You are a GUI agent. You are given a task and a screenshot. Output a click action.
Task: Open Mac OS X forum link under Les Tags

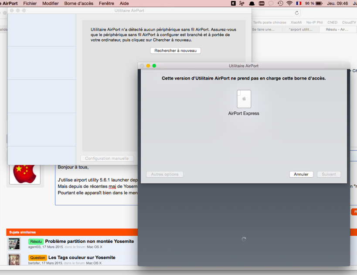click(94, 263)
